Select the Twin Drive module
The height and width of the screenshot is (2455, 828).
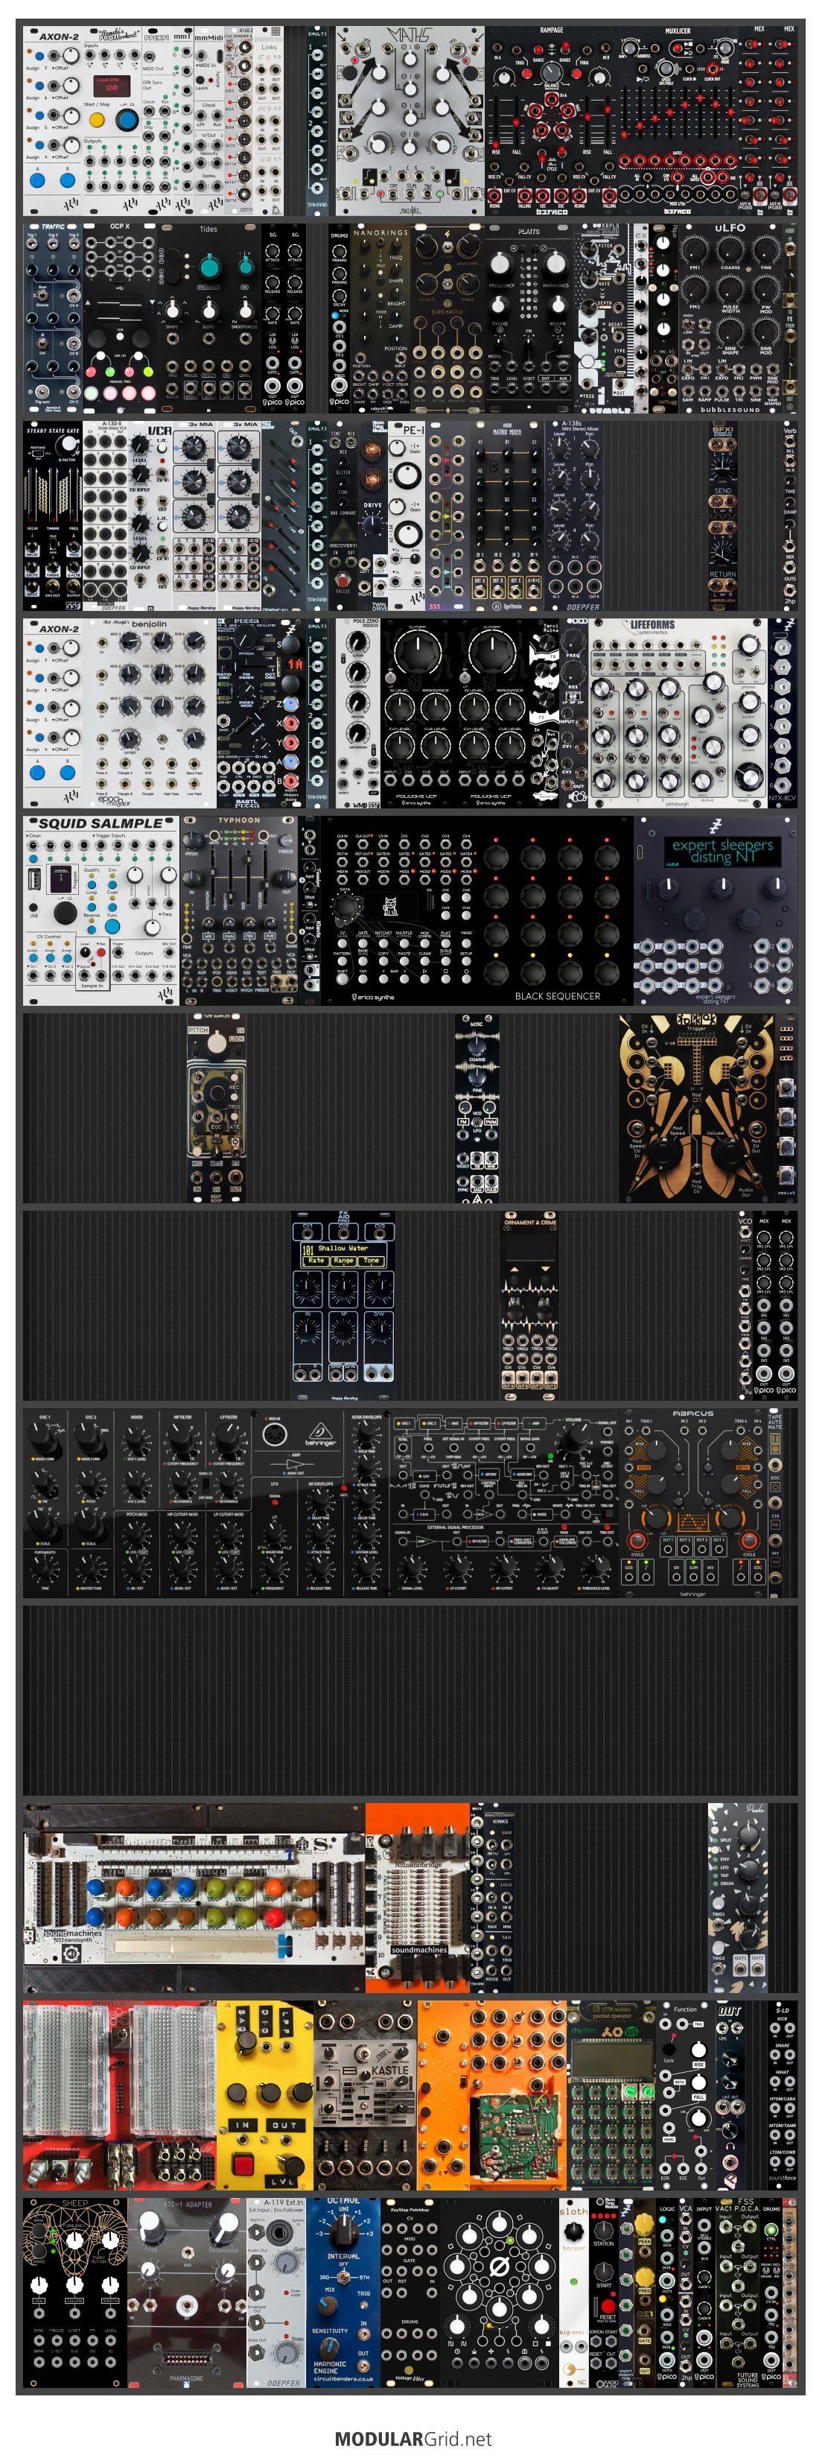pyautogui.click(x=372, y=516)
